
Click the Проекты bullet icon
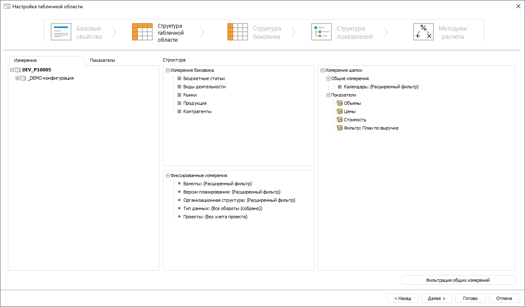[180, 217]
